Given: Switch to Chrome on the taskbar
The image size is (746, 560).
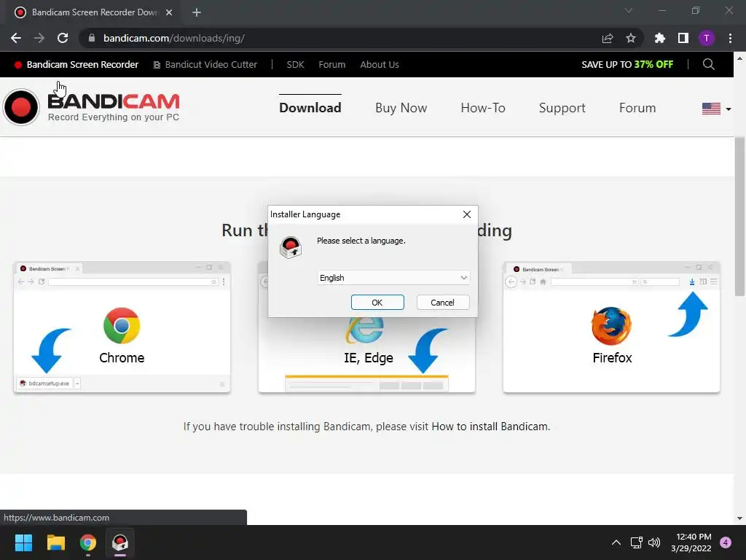Looking at the screenshot, I should pos(88,542).
